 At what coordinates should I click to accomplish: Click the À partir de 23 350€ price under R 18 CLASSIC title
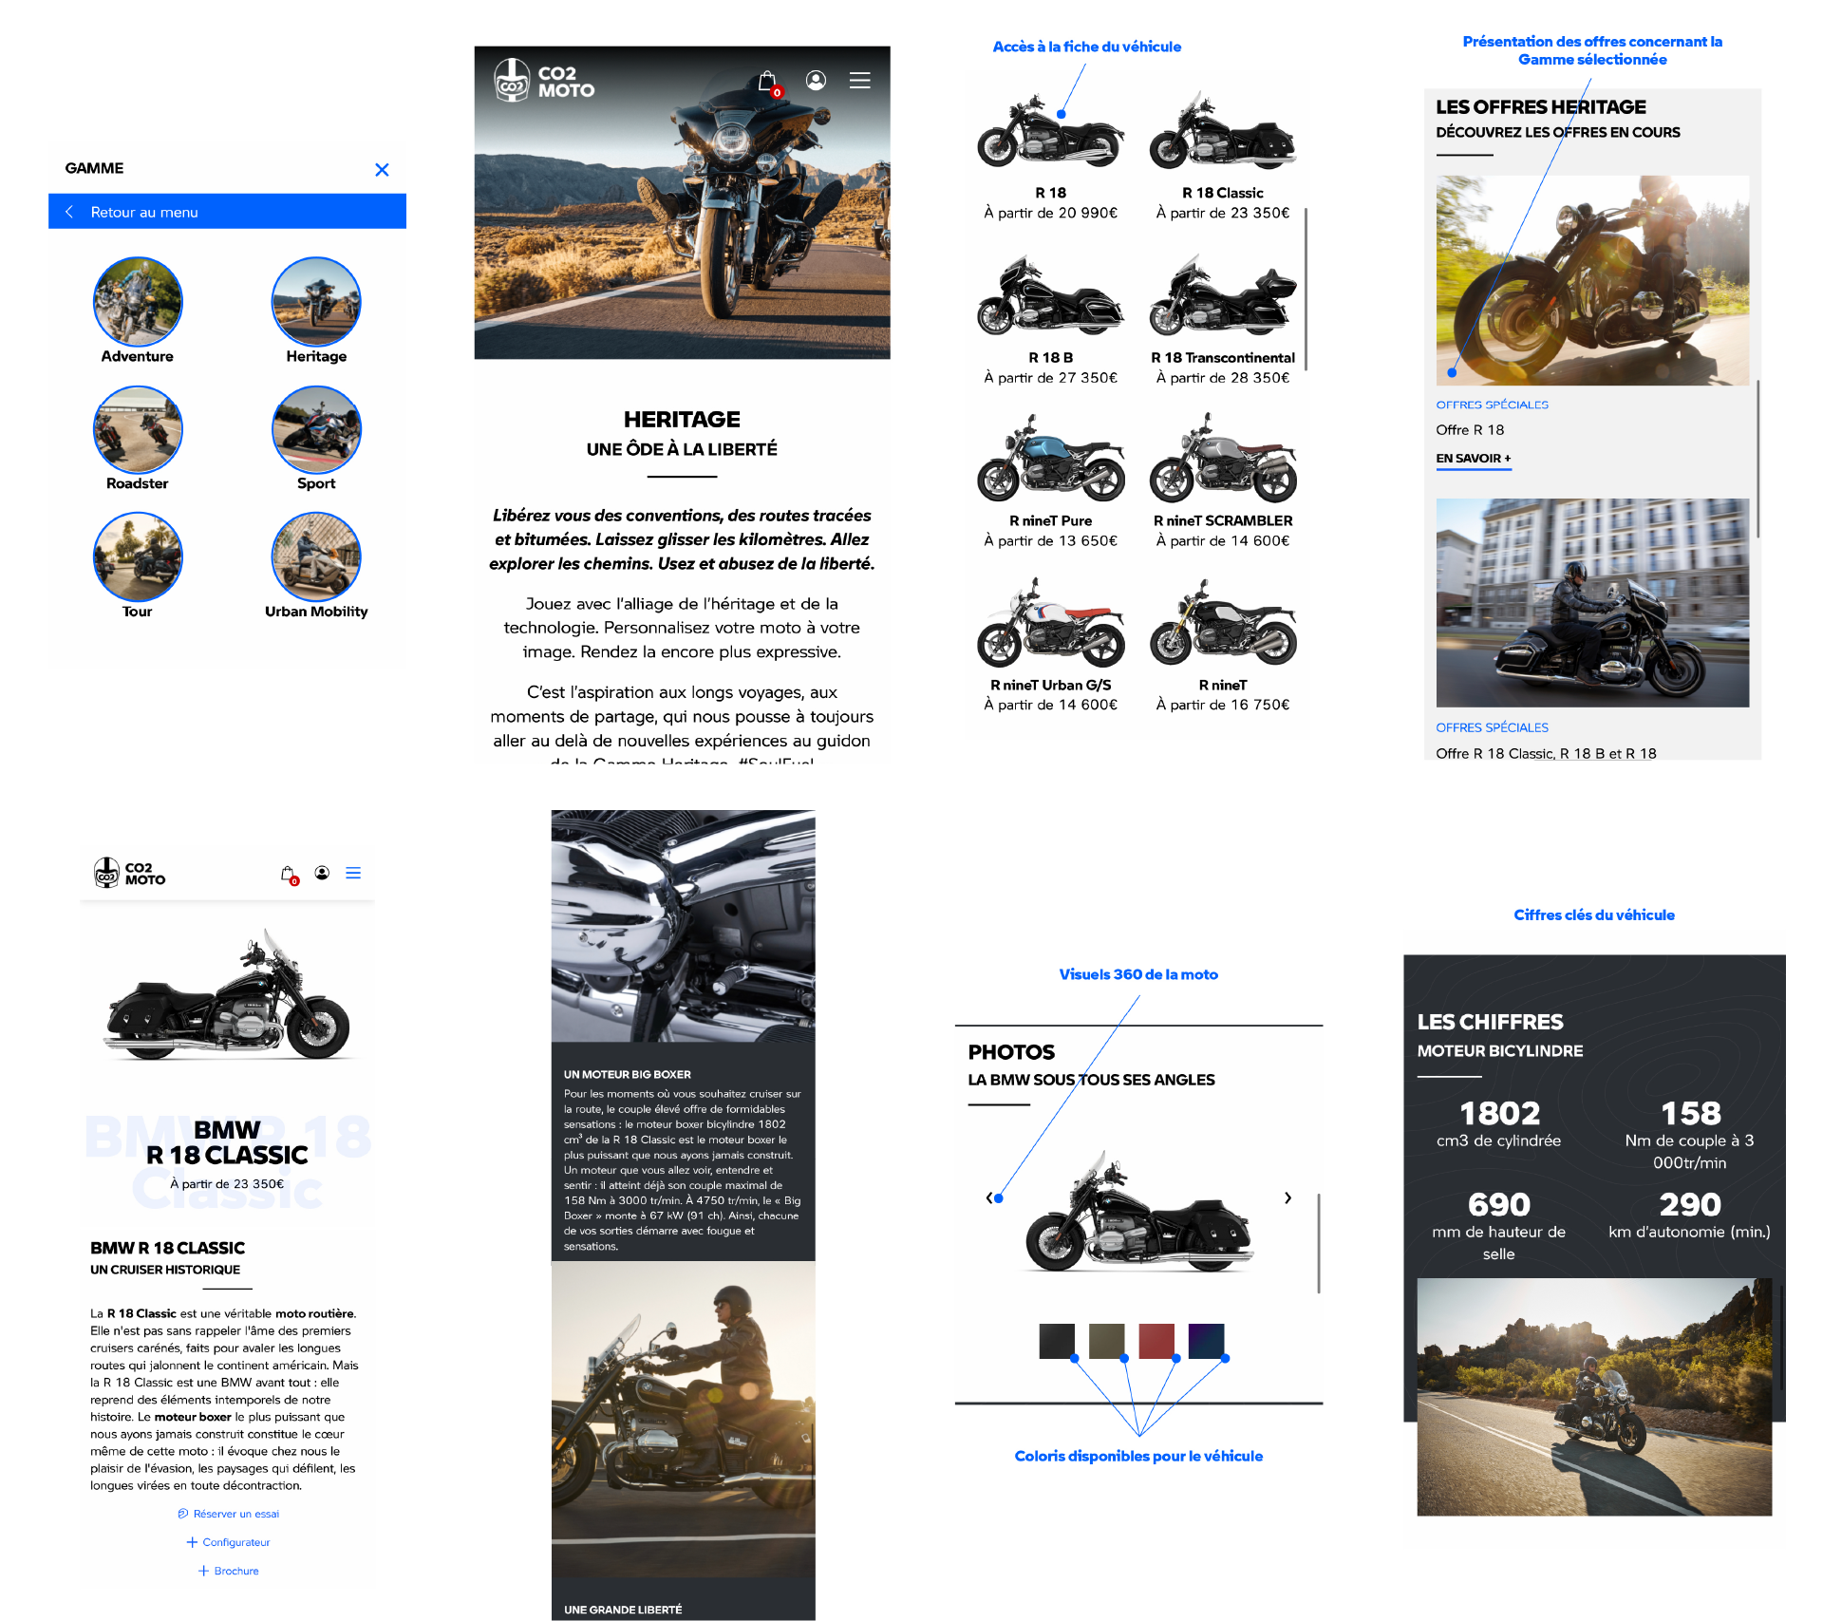[227, 1184]
